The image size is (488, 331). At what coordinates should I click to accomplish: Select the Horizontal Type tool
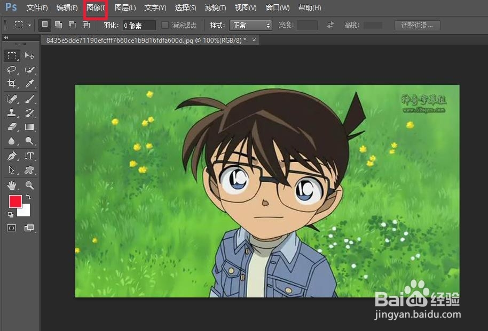(29, 156)
